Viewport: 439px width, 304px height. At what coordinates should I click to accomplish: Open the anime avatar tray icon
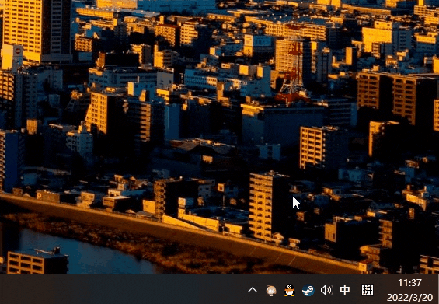(x=271, y=290)
